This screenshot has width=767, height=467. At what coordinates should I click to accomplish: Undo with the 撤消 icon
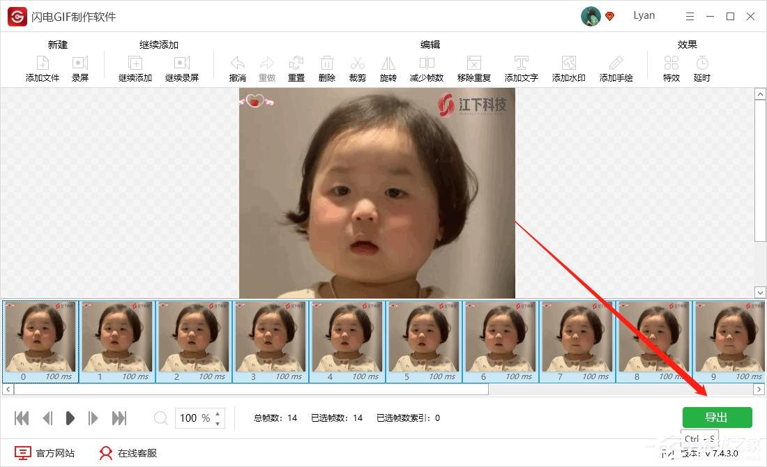pyautogui.click(x=236, y=67)
